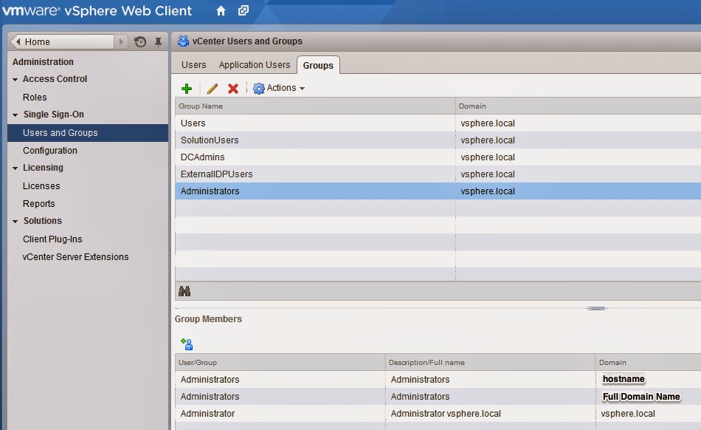Click the green plus add group icon
The width and height of the screenshot is (701, 430).
pyautogui.click(x=187, y=88)
